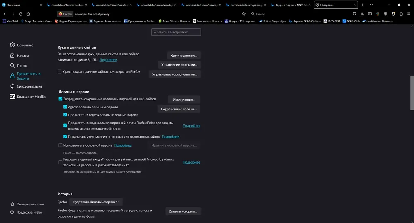Image resolution: width=414 pixels, height=223 pixels.
Task: Enable Windows single sign-on checkbox
Action: (60, 162)
